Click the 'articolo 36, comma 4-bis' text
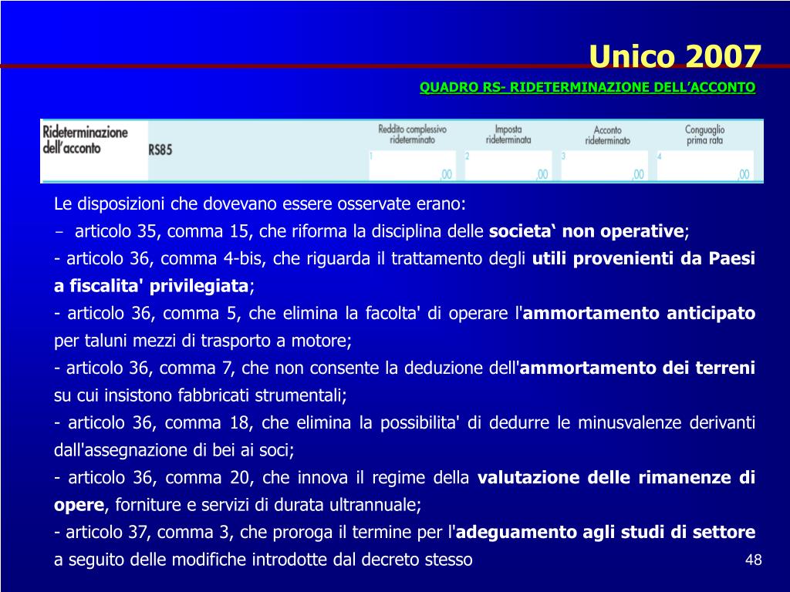Viewport: 790px width, 592px height. point(165,259)
